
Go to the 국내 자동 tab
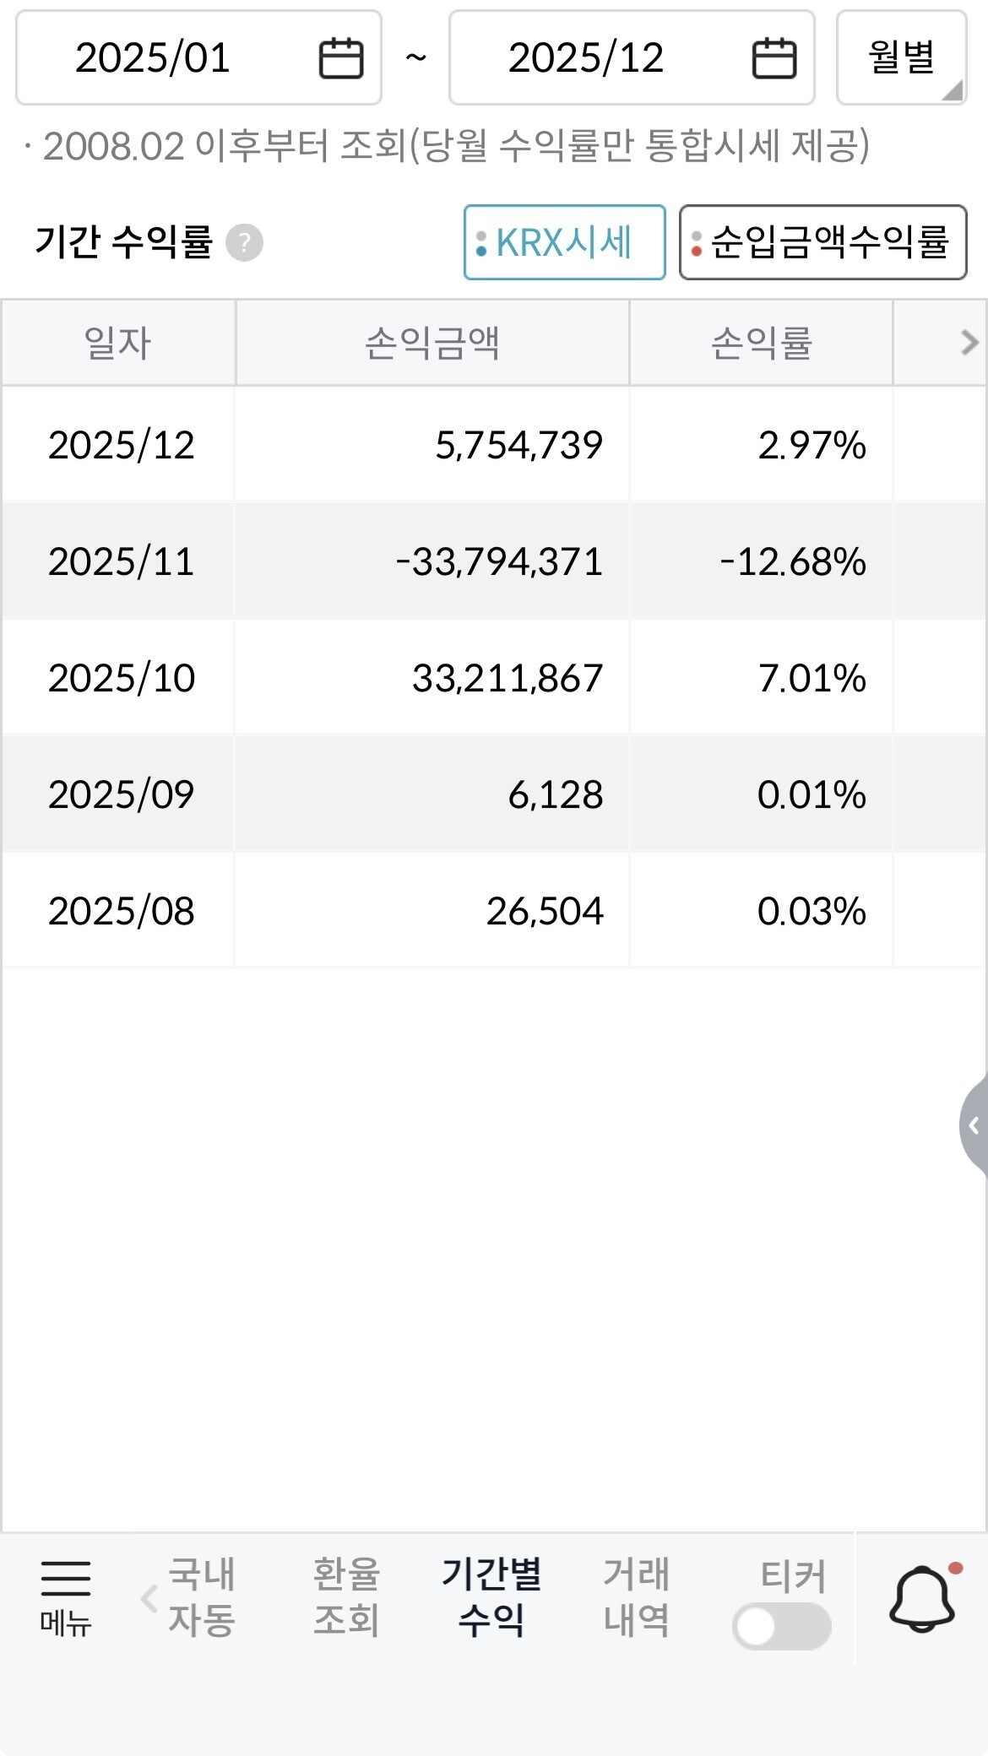pyautogui.click(x=201, y=1597)
